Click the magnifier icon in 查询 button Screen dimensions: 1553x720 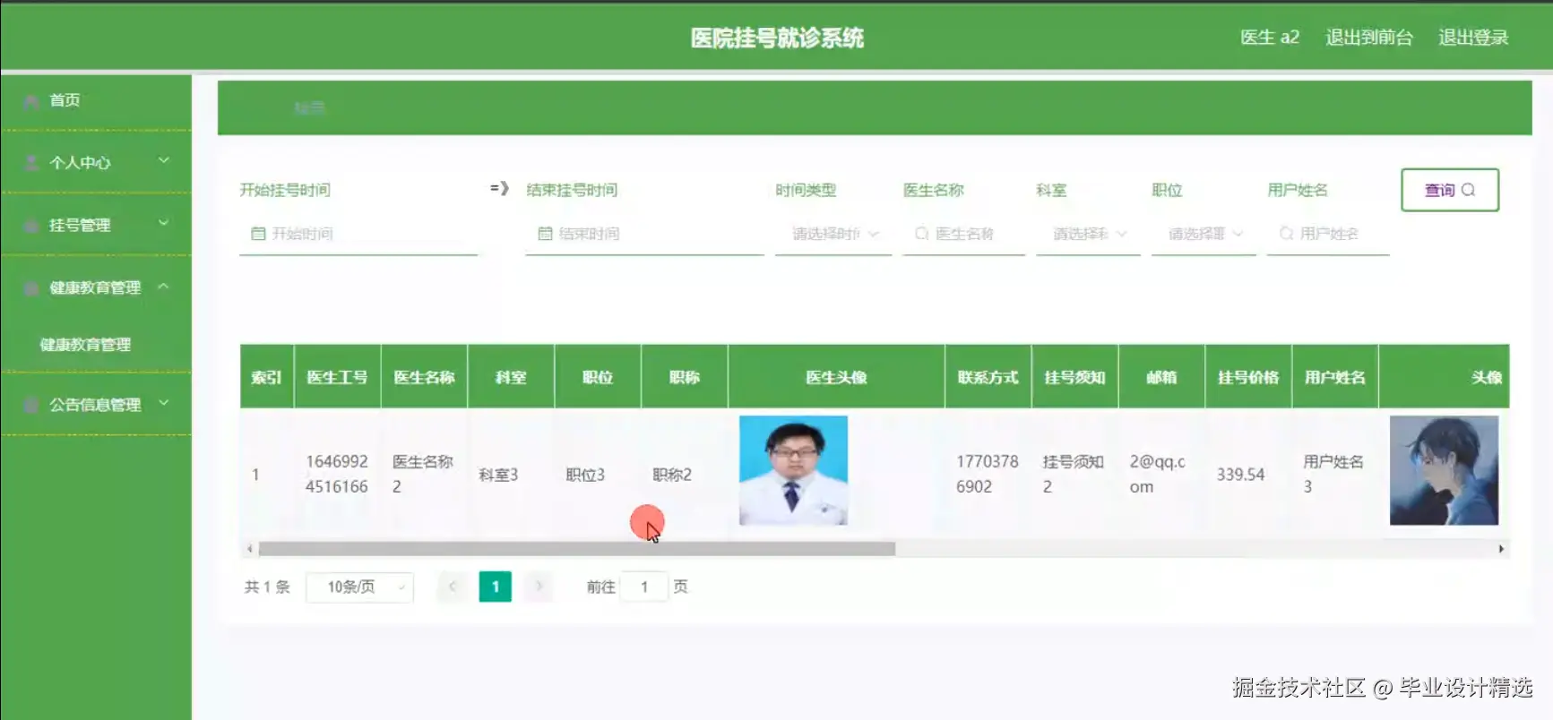pos(1468,190)
